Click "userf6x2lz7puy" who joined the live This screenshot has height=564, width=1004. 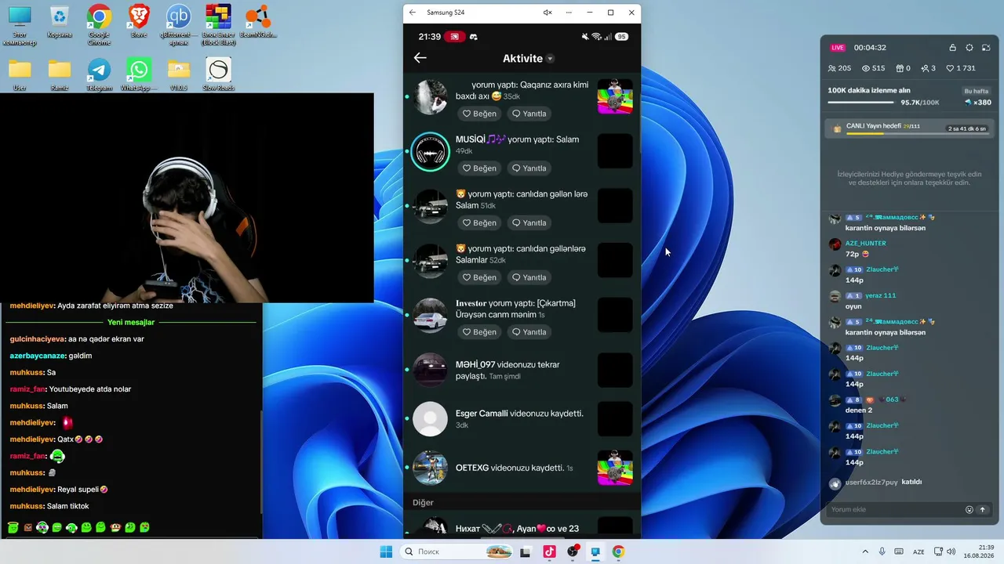[871, 483]
